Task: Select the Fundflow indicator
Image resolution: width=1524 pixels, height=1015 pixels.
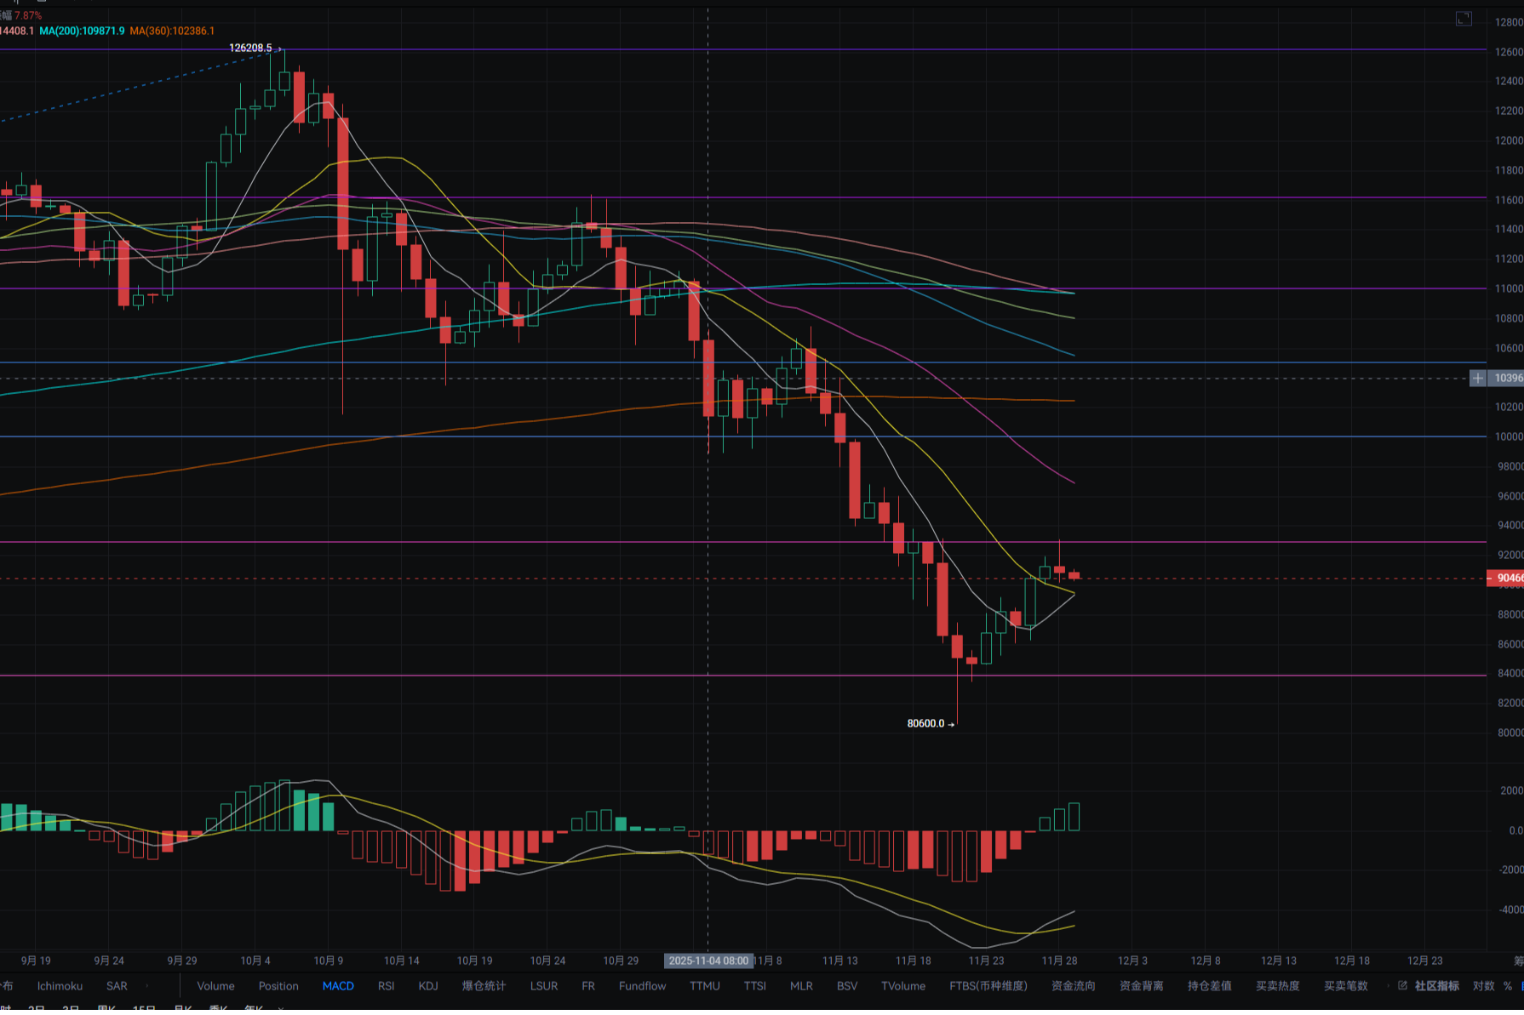Action: tap(642, 986)
